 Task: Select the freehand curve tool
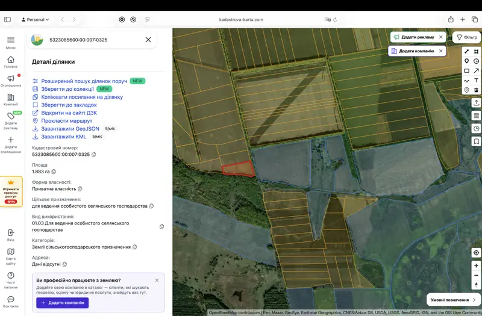[466, 81]
